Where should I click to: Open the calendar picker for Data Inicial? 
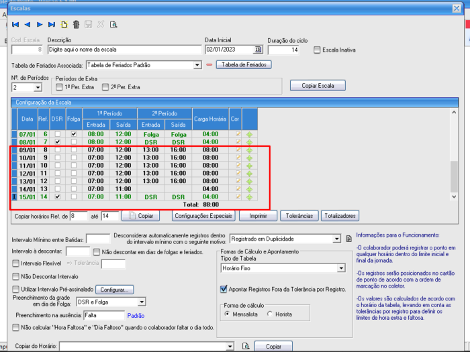[257, 50]
